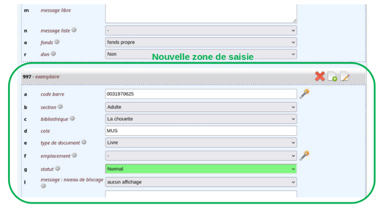
Task: Open the type de document dropdown showing Livre
Action: (201, 143)
